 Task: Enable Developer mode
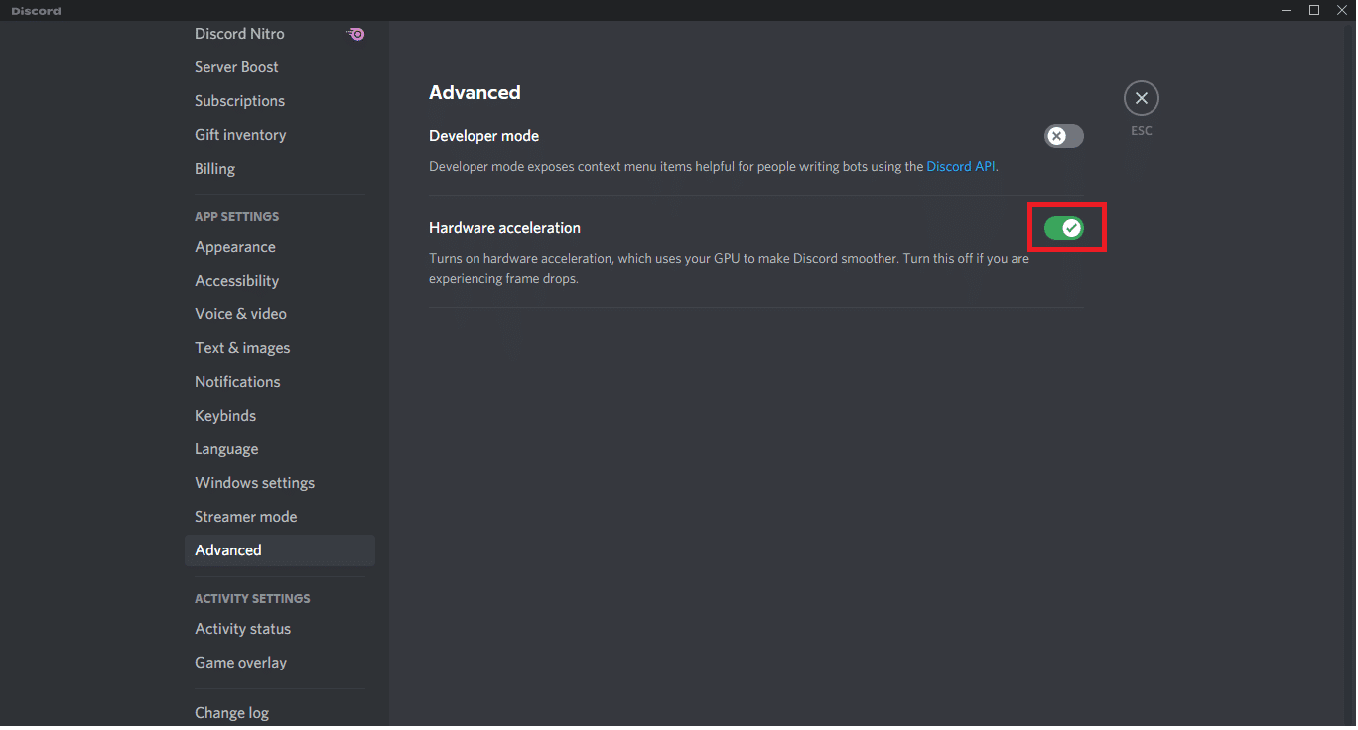[x=1063, y=136]
